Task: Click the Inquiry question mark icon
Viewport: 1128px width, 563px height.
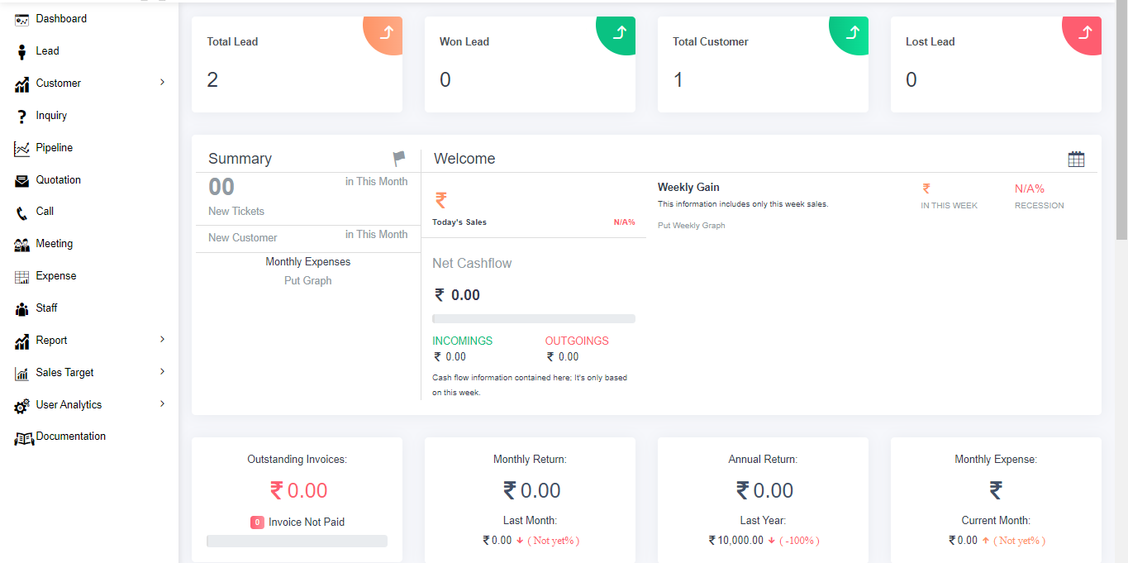Action: tap(21, 117)
